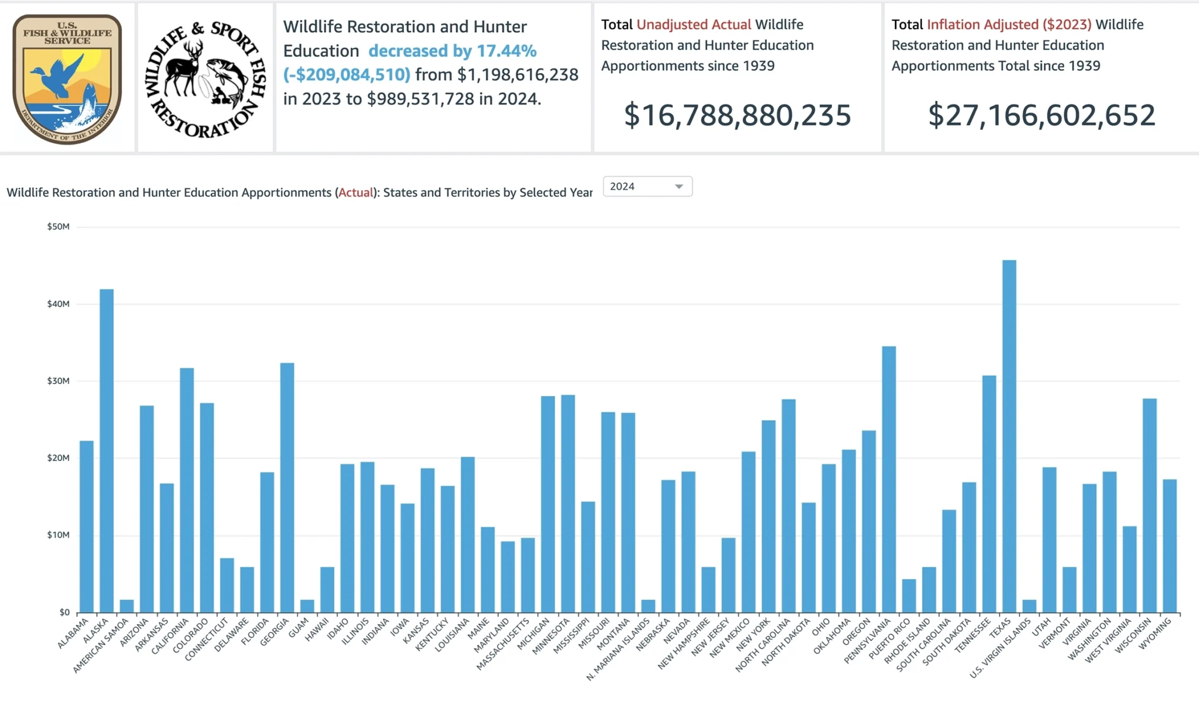Click the red 'Actual' word in chart title
This screenshot has width=1199, height=702.
(x=356, y=192)
